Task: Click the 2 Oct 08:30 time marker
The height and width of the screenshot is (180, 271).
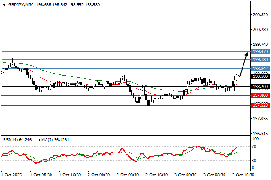Action: point(129,175)
